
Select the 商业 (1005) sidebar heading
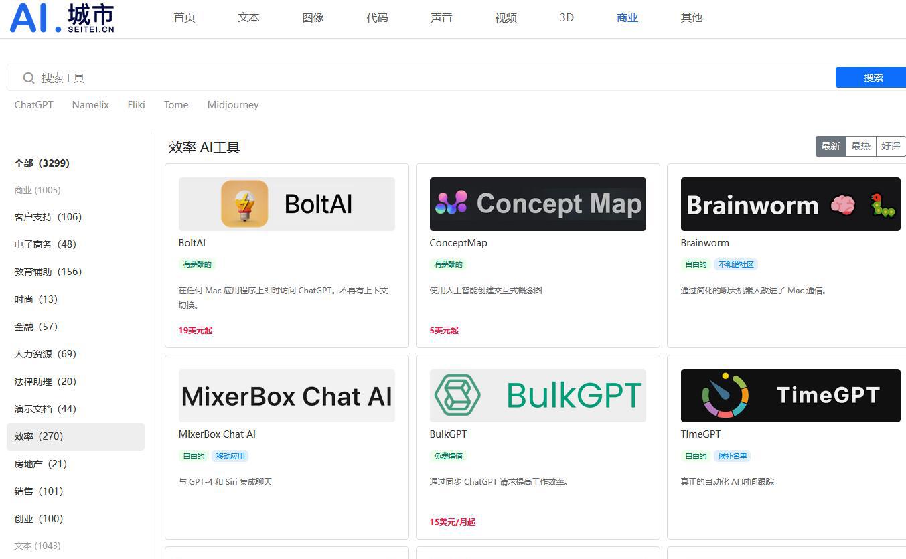coord(37,190)
